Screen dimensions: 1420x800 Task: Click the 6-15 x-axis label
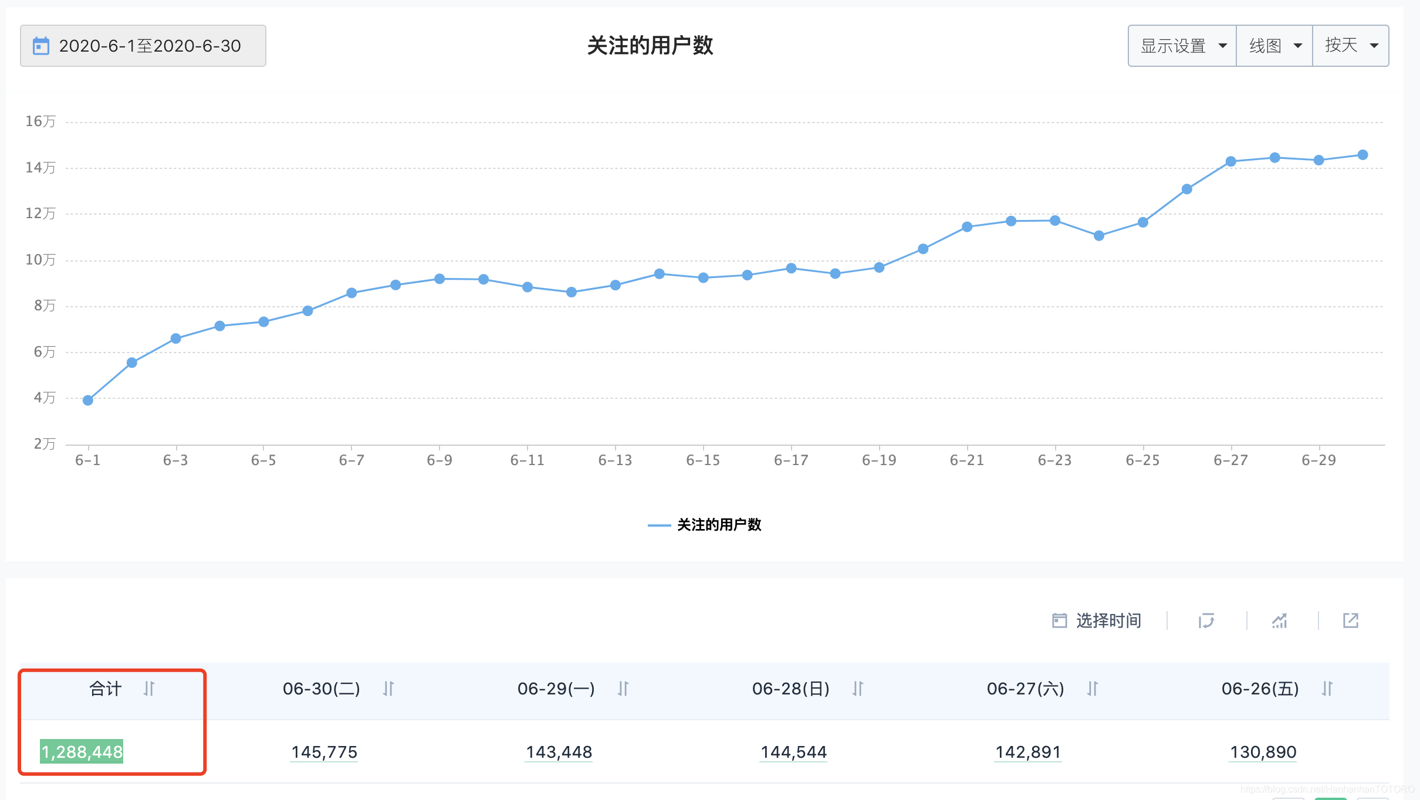point(703,460)
